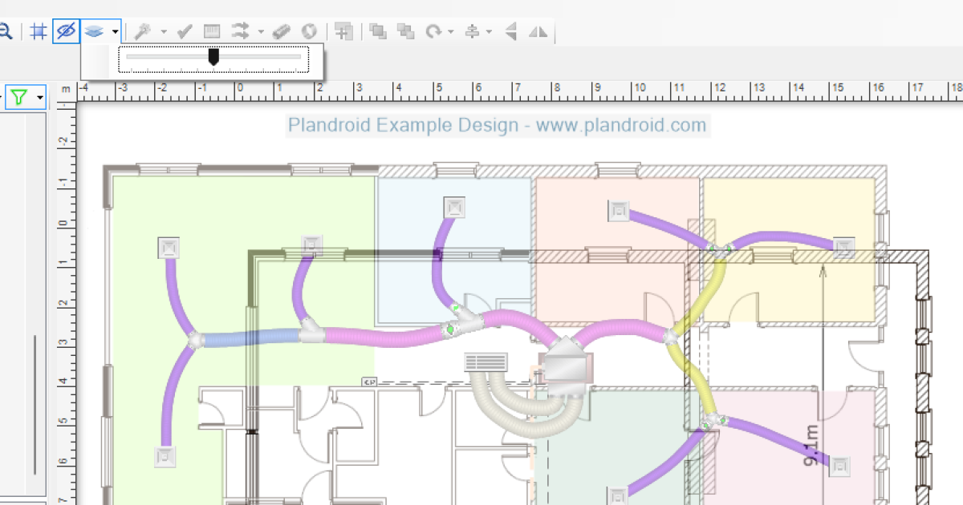Click the layers transparency icon

94,31
